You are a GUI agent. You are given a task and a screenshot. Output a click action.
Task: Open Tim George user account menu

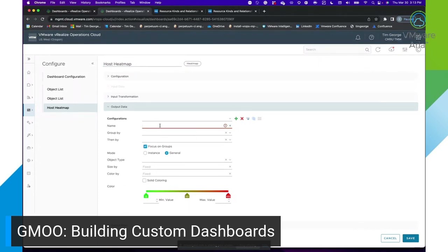coord(392,37)
